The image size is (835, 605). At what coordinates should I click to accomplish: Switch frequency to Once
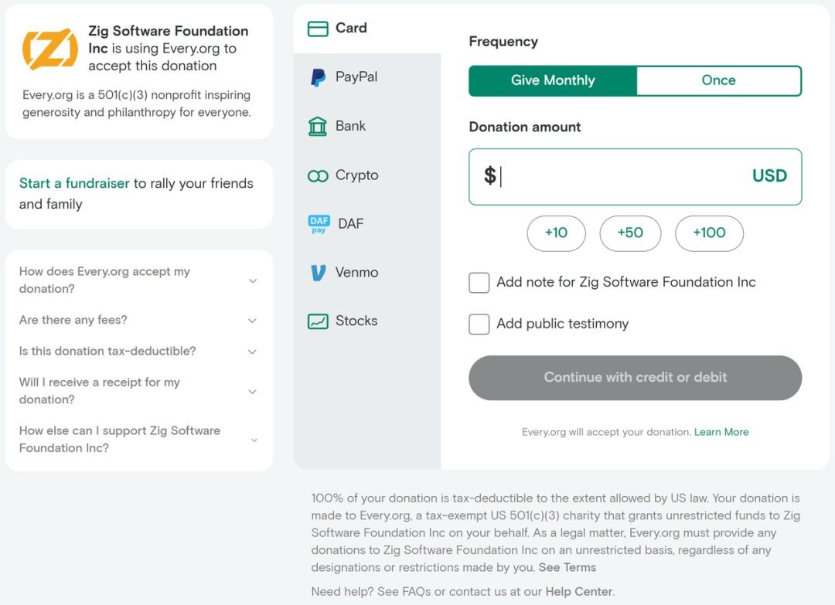(718, 80)
